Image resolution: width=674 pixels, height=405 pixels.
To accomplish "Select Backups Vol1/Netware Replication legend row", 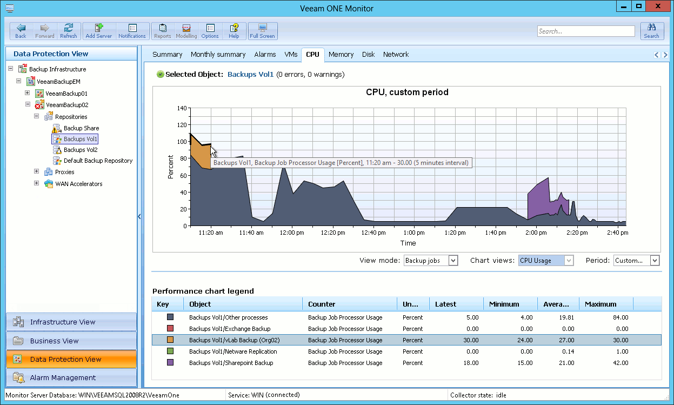I will point(406,351).
